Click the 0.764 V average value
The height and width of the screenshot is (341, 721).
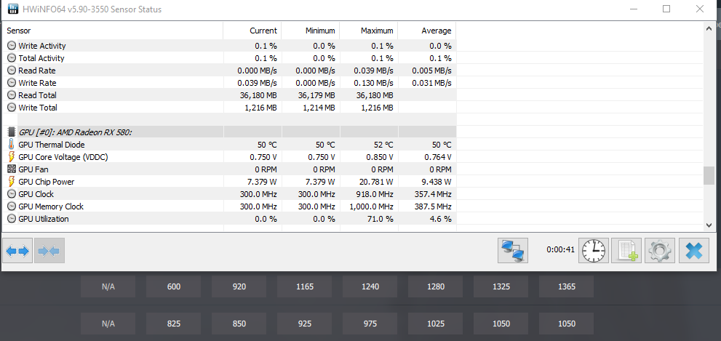point(437,157)
